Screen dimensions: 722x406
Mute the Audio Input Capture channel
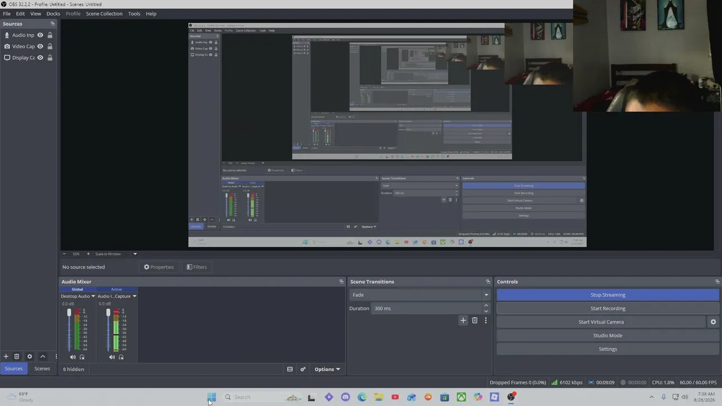click(112, 357)
